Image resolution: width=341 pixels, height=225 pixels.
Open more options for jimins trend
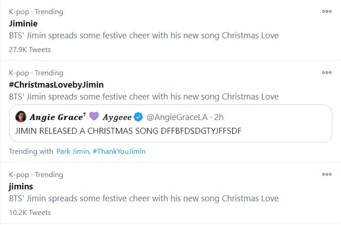(x=326, y=174)
